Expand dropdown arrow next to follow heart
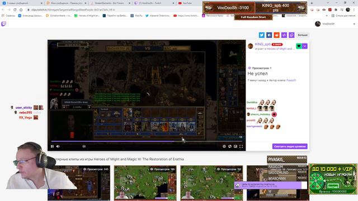This screenshot has height=201, width=358. [305, 46]
